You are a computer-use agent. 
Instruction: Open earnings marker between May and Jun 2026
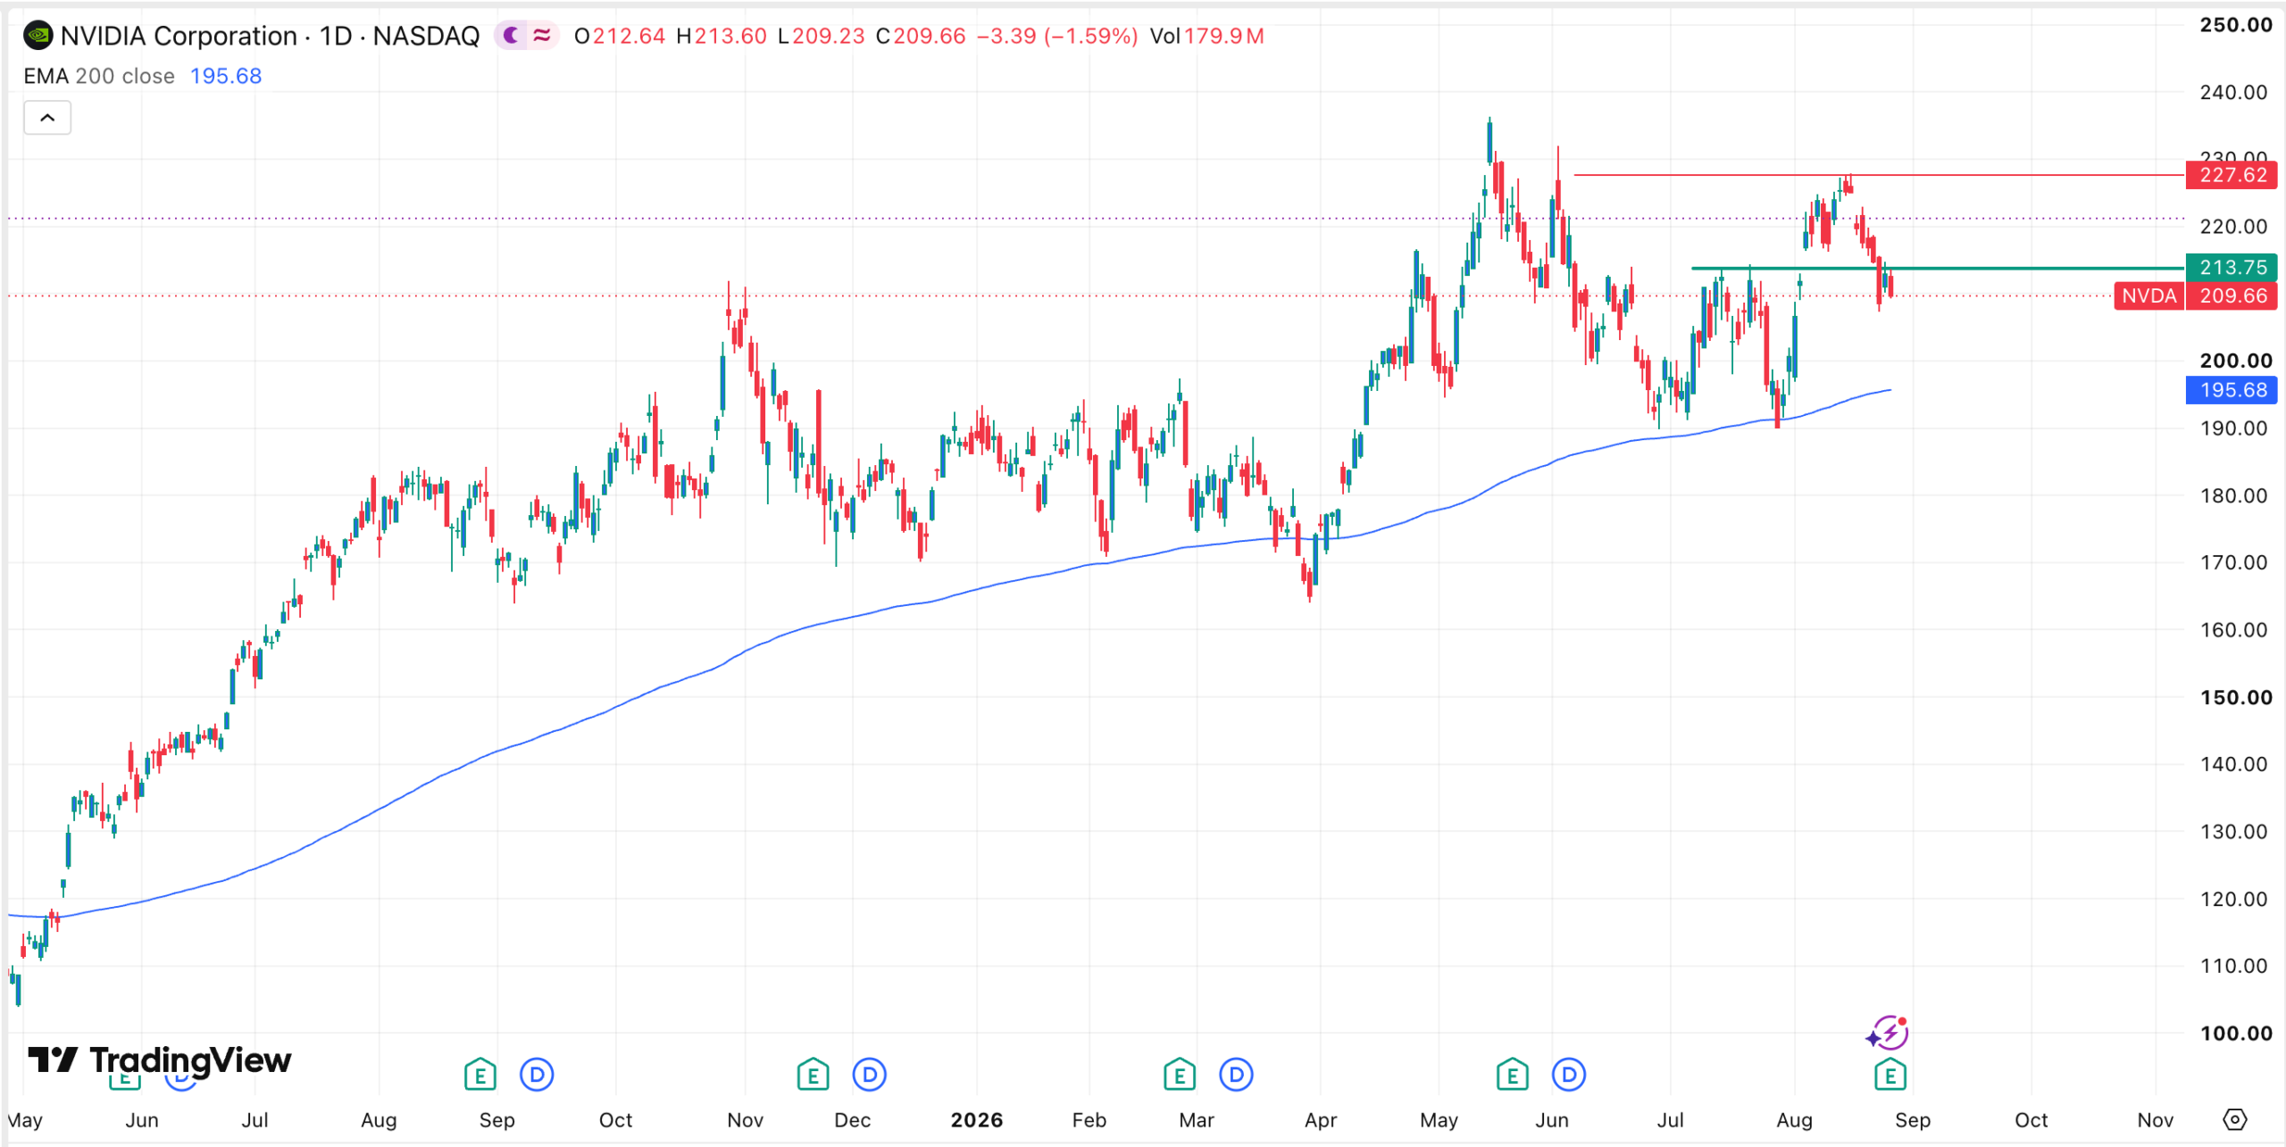(x=1512, y=1076)
